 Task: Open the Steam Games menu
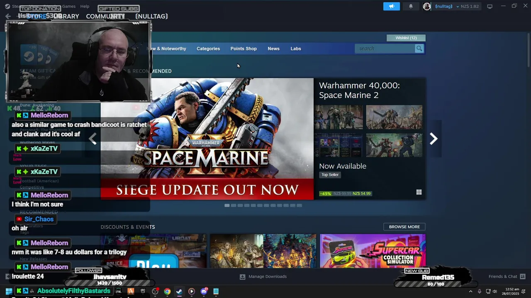[69, 6]
